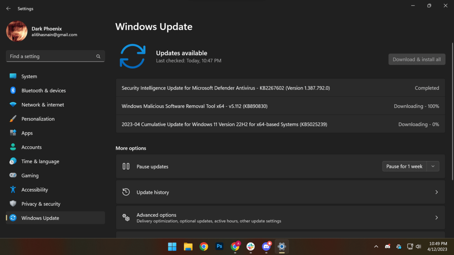Open Bluetooth & devices settings

tap(55, 91)
